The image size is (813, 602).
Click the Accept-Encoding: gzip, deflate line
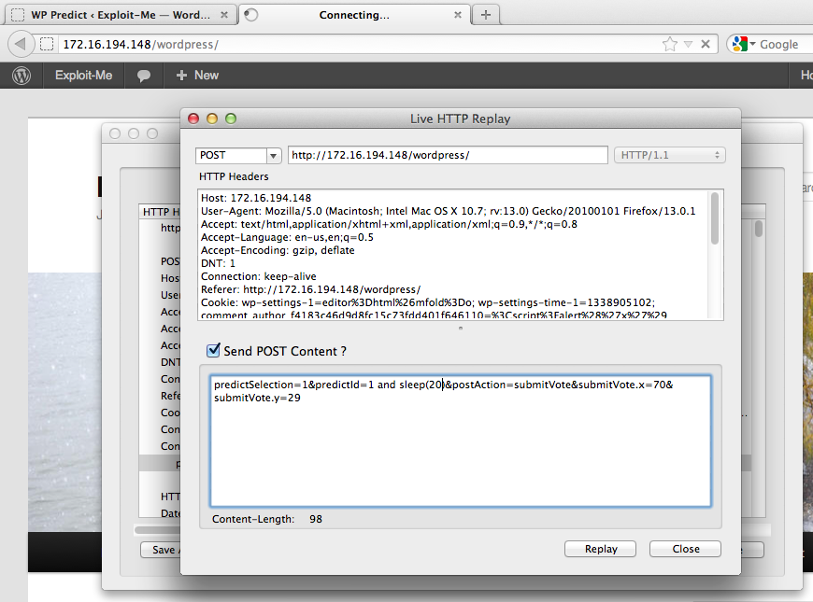pos(278,250)
